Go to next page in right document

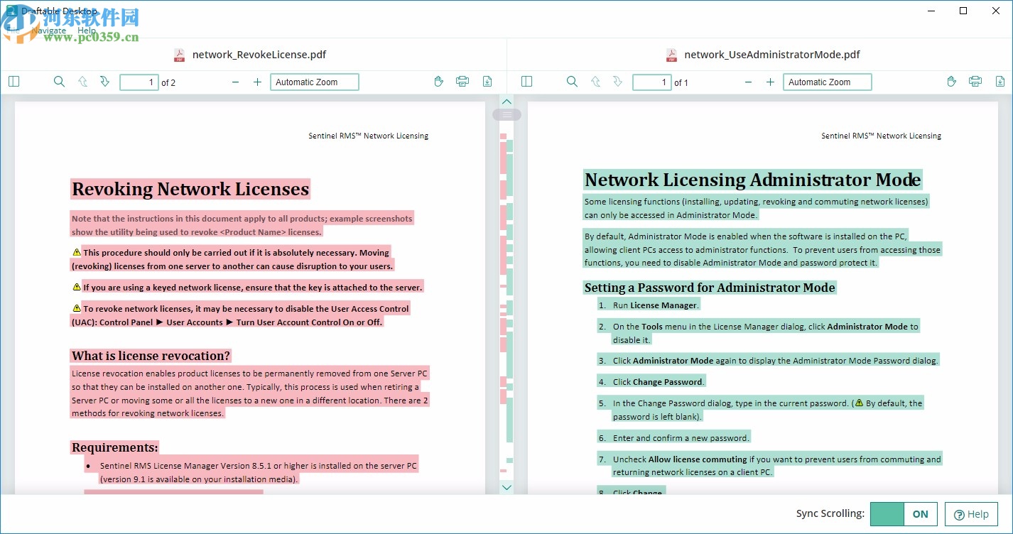tap(617, 82)
